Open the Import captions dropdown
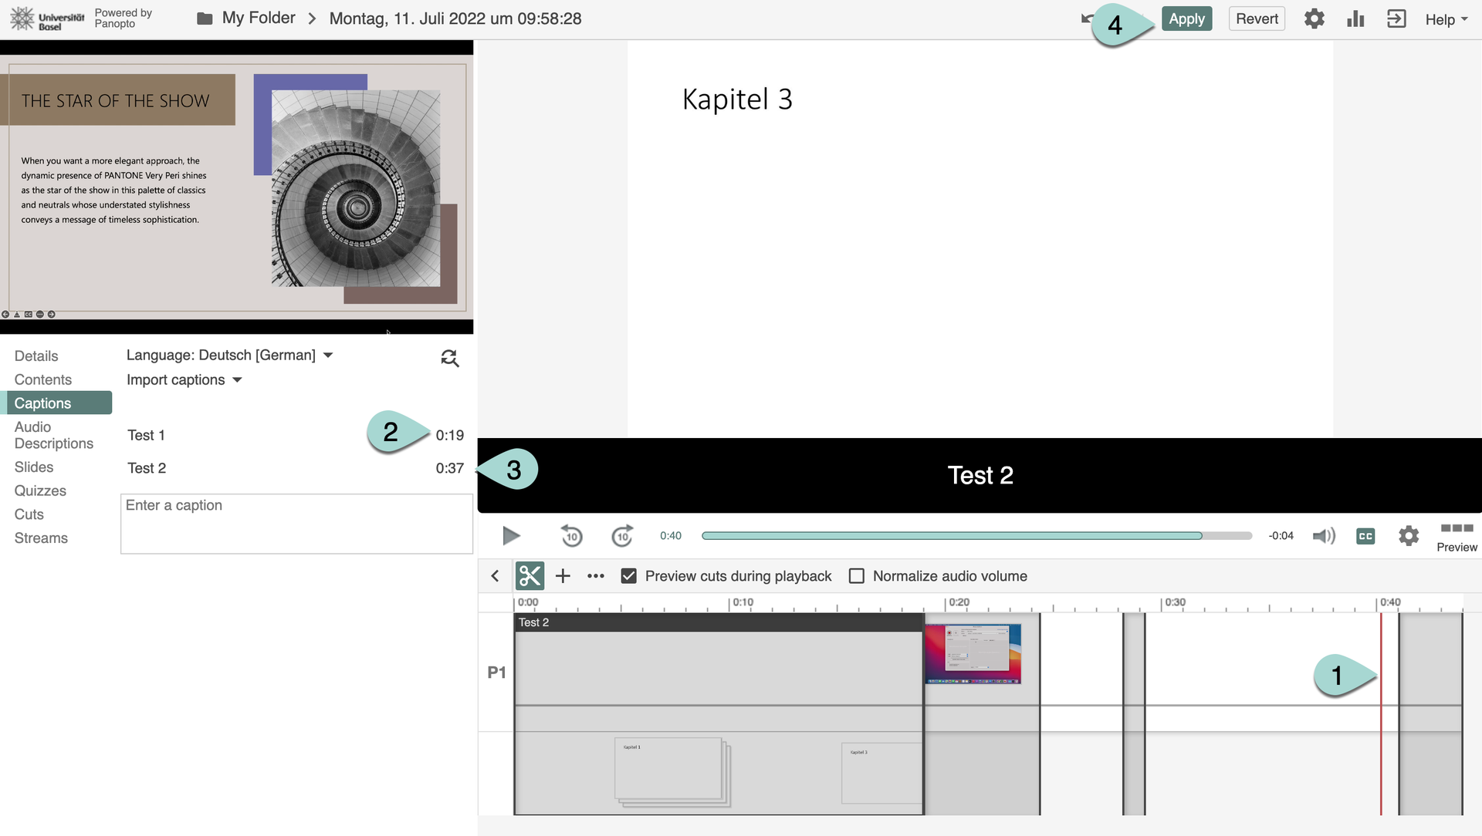Viewport: 1482px width, 836px height. [x=184, y=379]
